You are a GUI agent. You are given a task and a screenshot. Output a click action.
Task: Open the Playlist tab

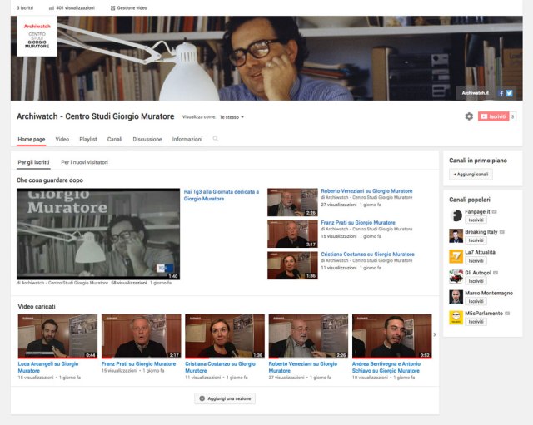coord(88,139)
